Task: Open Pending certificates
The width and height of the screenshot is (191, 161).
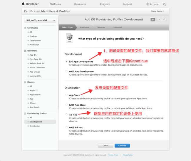Action: pos(33,36)
